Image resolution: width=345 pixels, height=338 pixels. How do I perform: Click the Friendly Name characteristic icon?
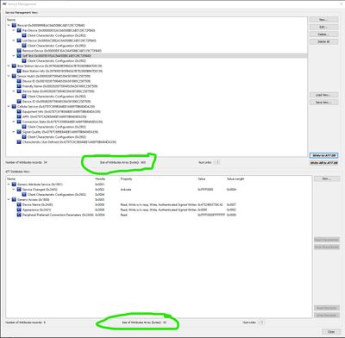pyautogui.click(x=19, y=86)
